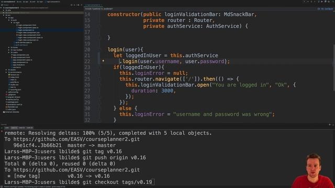Click gutter line number 20
The image size is (335, 188).
point(87,50)
